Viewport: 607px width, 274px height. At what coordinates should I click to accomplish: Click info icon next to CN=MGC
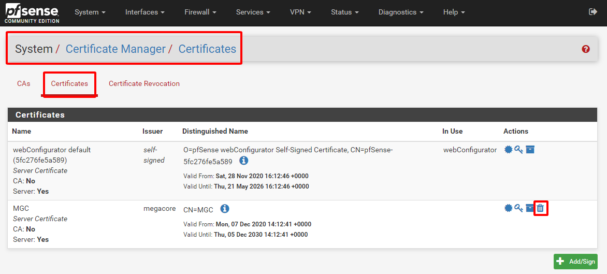pos(225,209)
